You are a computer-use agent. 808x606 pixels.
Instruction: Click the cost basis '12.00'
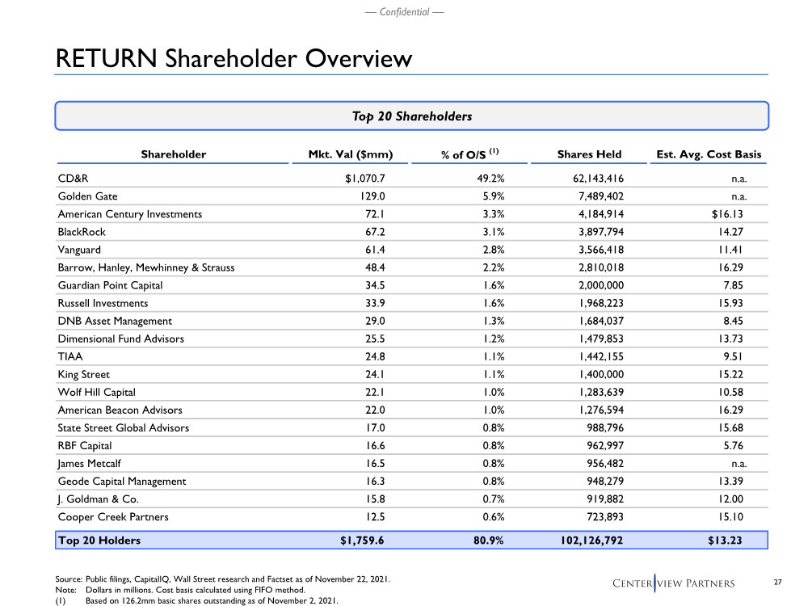(x=730, y=499)
